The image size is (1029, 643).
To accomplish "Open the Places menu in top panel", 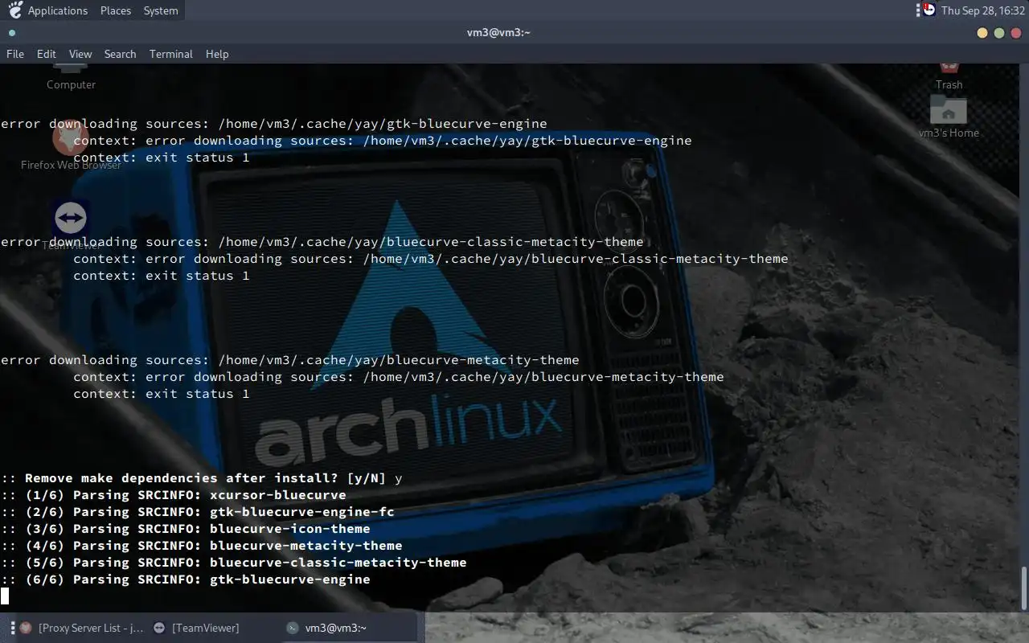I will click(116, 10).
